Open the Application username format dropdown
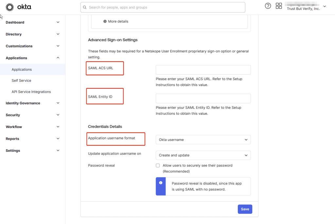 click(x=203, y=140)
